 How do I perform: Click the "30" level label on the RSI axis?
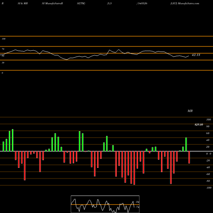click(x=3, y=63)
